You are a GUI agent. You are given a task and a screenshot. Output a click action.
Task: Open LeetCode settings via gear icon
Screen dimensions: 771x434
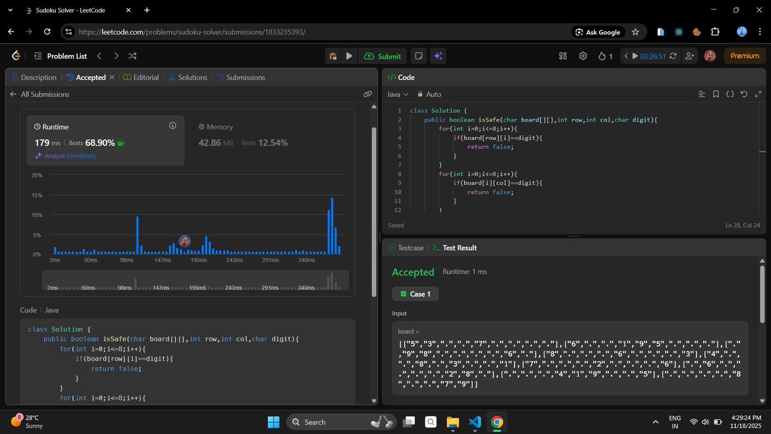tap(583, 56)
